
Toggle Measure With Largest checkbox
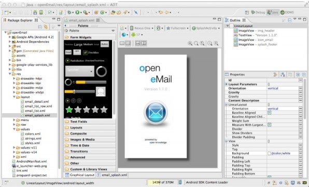270,125
